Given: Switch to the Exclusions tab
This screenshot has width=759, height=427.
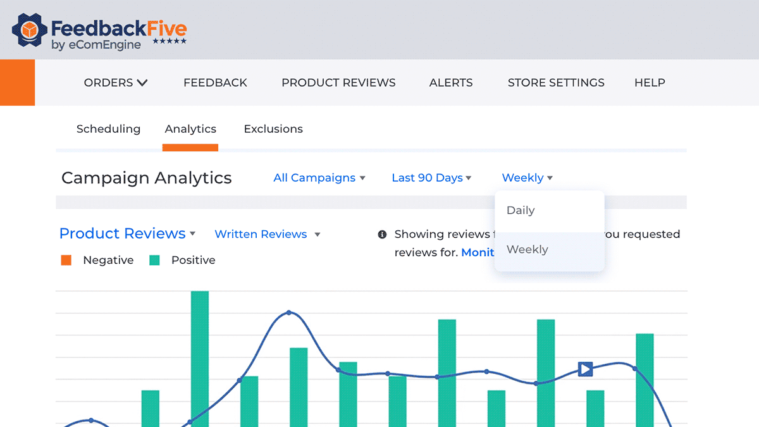Looking at the screenshot, I should pyautogui.click(x=273, y=129).
